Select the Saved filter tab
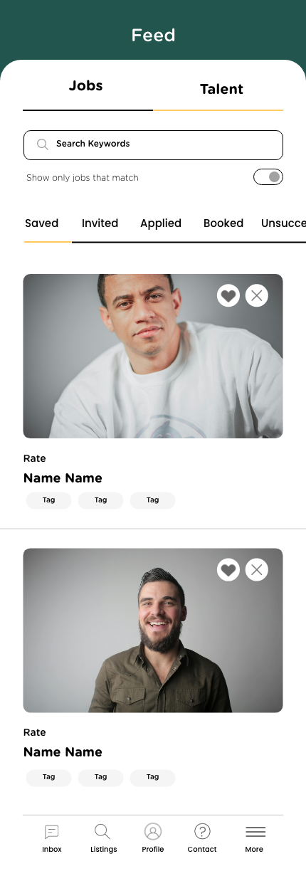The height and width of the screenshot is (876, 306). 42,223
